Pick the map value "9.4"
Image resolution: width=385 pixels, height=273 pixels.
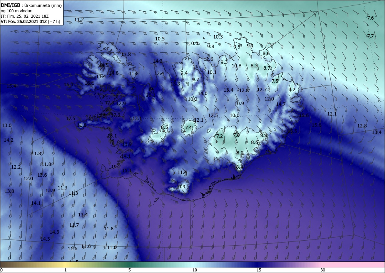tap(184, 73)
